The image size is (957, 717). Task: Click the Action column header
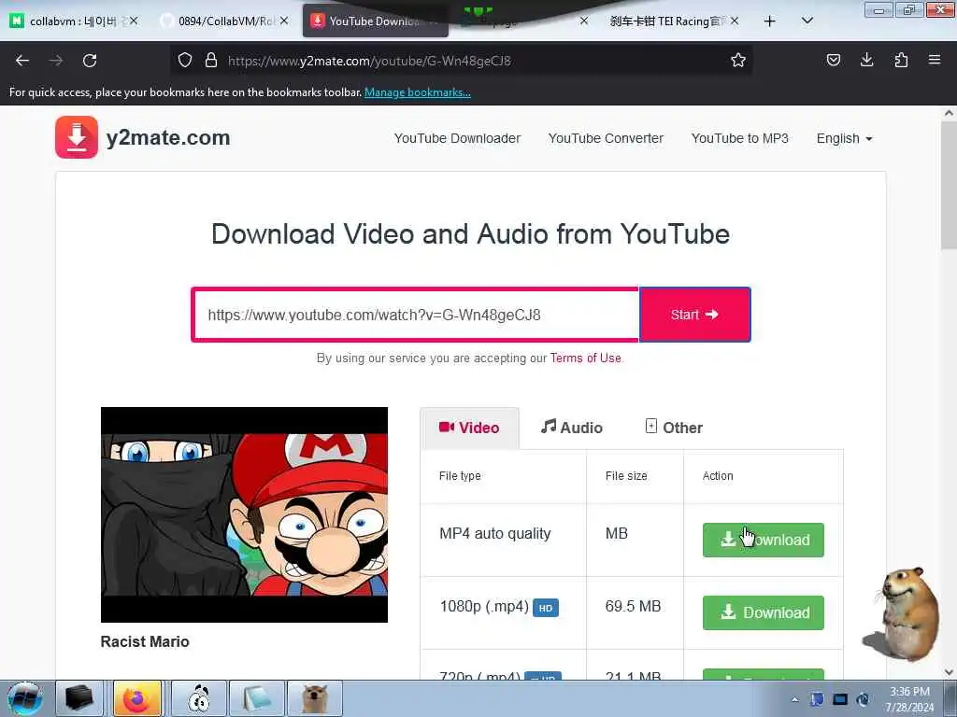[x=718, y=475]
